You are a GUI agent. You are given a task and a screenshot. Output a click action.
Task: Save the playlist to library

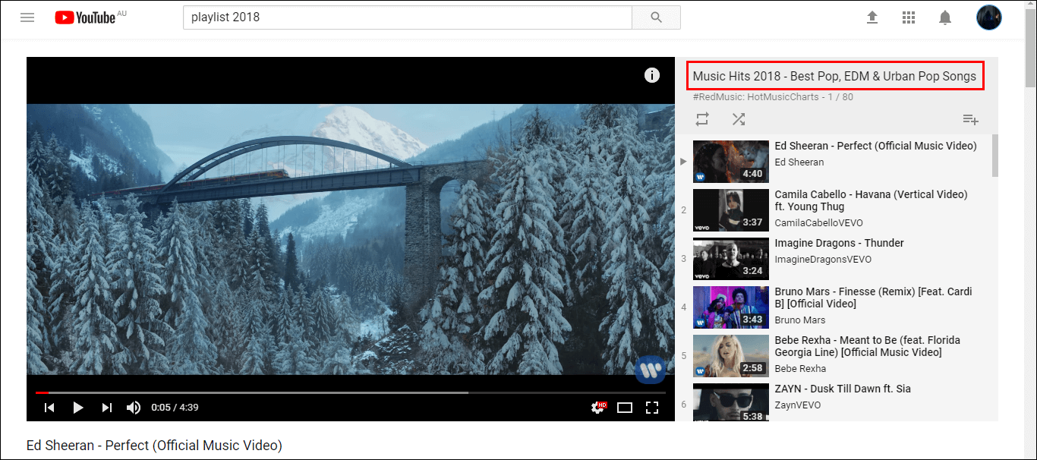970,119
